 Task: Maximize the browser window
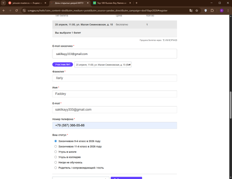(219, 3)
